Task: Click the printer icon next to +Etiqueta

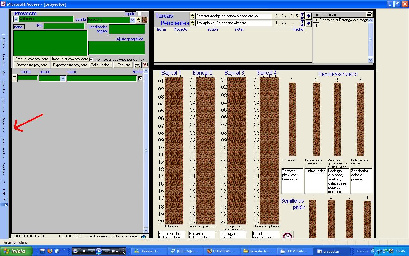Action: pos(137,65)
